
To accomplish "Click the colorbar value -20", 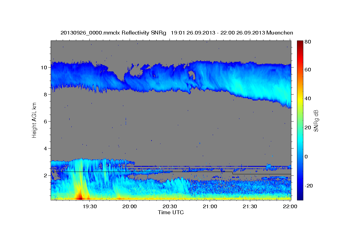I will click(309, 186).
